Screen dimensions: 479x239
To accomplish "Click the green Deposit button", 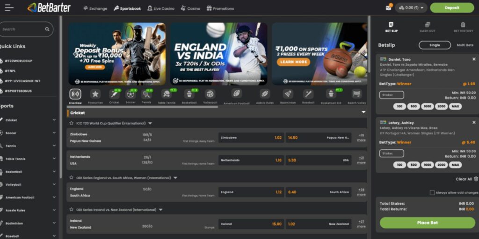I will (452, 8).
